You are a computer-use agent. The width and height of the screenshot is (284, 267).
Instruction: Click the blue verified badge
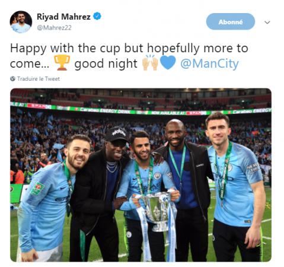pyautogui.click(x=97, y=16)
